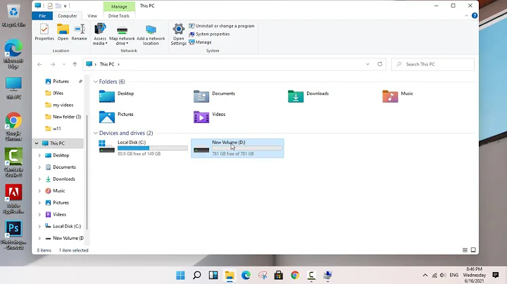Open the Downloads folder icon
This screenshot has height=284, width=507.
(296, 96)
